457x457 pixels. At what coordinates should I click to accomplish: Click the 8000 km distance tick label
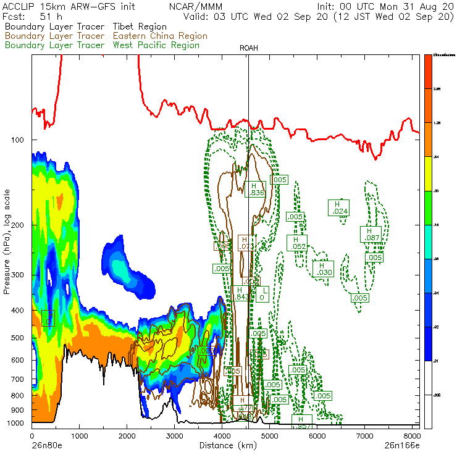tap(412, 436)
